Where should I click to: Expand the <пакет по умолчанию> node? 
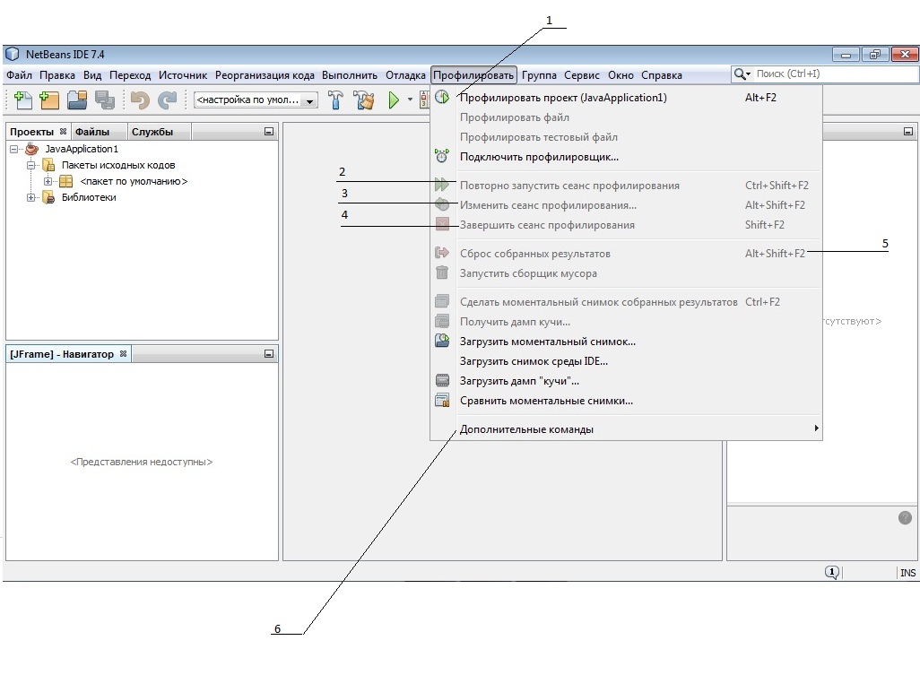[48, 181]
